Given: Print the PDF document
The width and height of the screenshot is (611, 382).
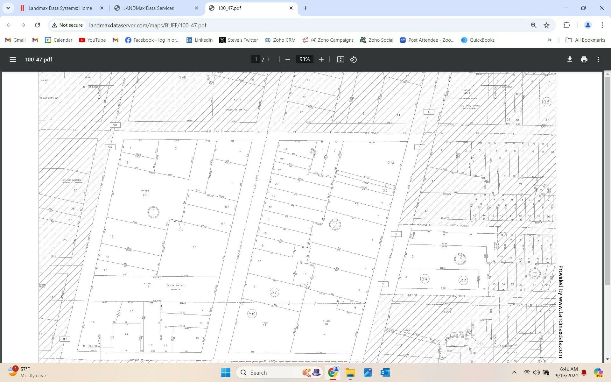Looking at the screenshot, I should click(x=584, y=60).
